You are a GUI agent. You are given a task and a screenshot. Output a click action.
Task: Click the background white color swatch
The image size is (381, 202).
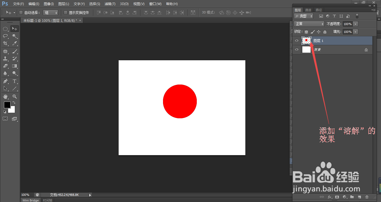(x=13, y=110)
